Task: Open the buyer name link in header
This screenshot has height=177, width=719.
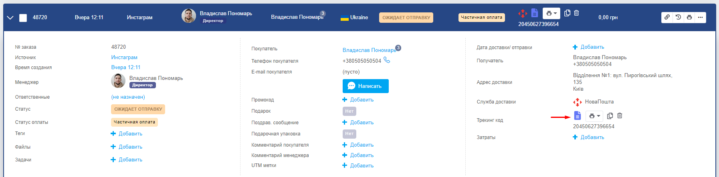Action: [297, 17]
